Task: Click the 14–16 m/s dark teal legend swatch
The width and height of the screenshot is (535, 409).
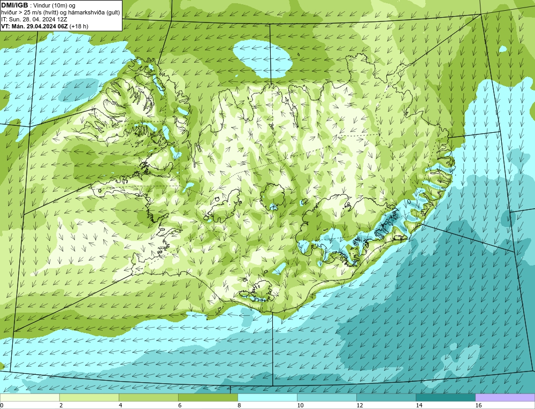Action: click(445, 397)
